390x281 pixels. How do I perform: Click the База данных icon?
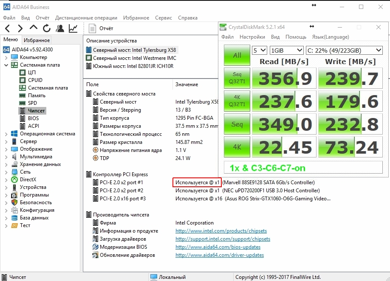point(14,218)
